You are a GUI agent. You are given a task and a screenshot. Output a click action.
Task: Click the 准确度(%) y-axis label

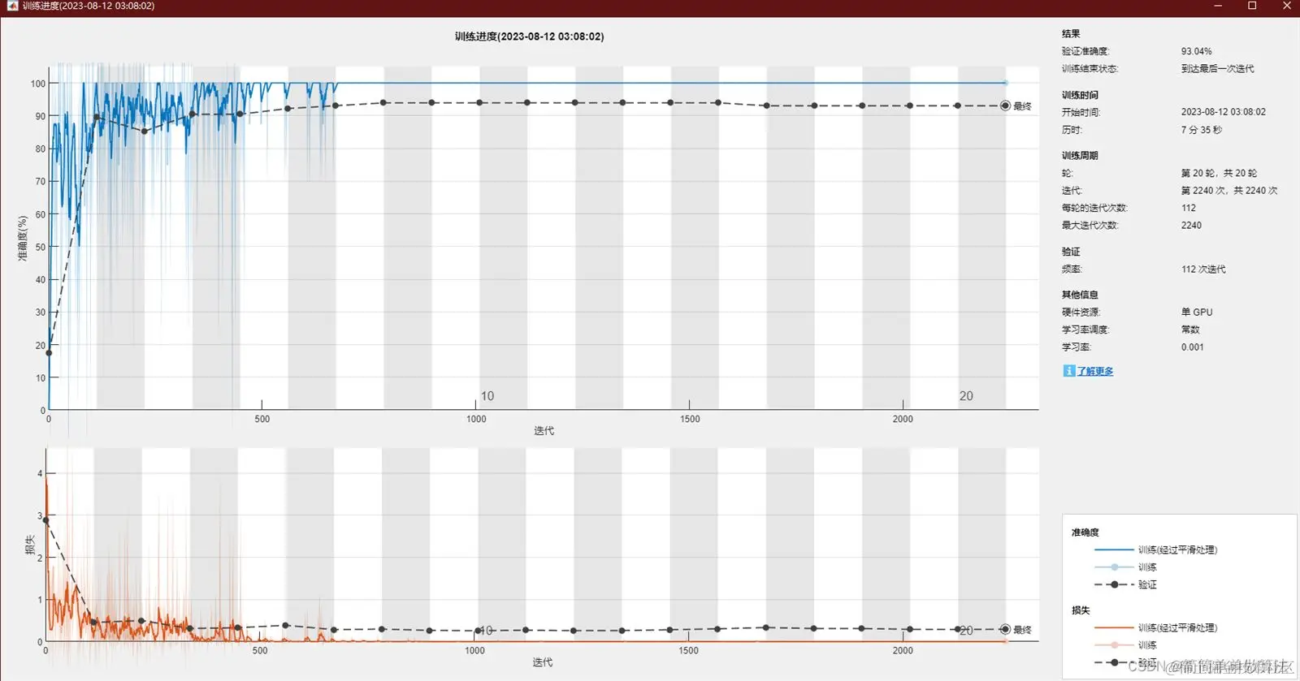click(x=23, y=238)
